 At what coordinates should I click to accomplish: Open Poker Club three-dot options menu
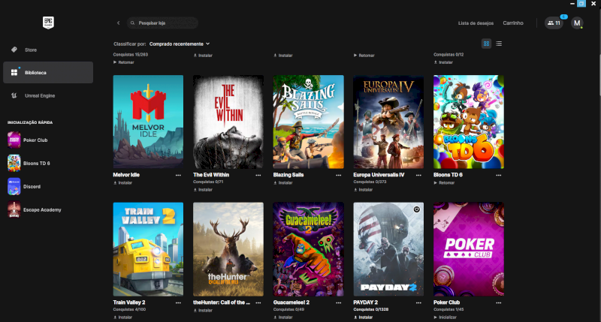(x=499, y=302)
